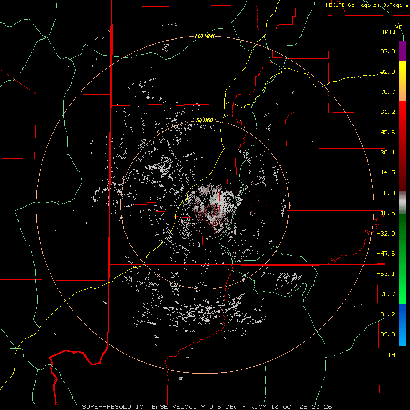Click the -32.0 velocity scale value
This screenshot has width=410, height=410.
point(386,234)
